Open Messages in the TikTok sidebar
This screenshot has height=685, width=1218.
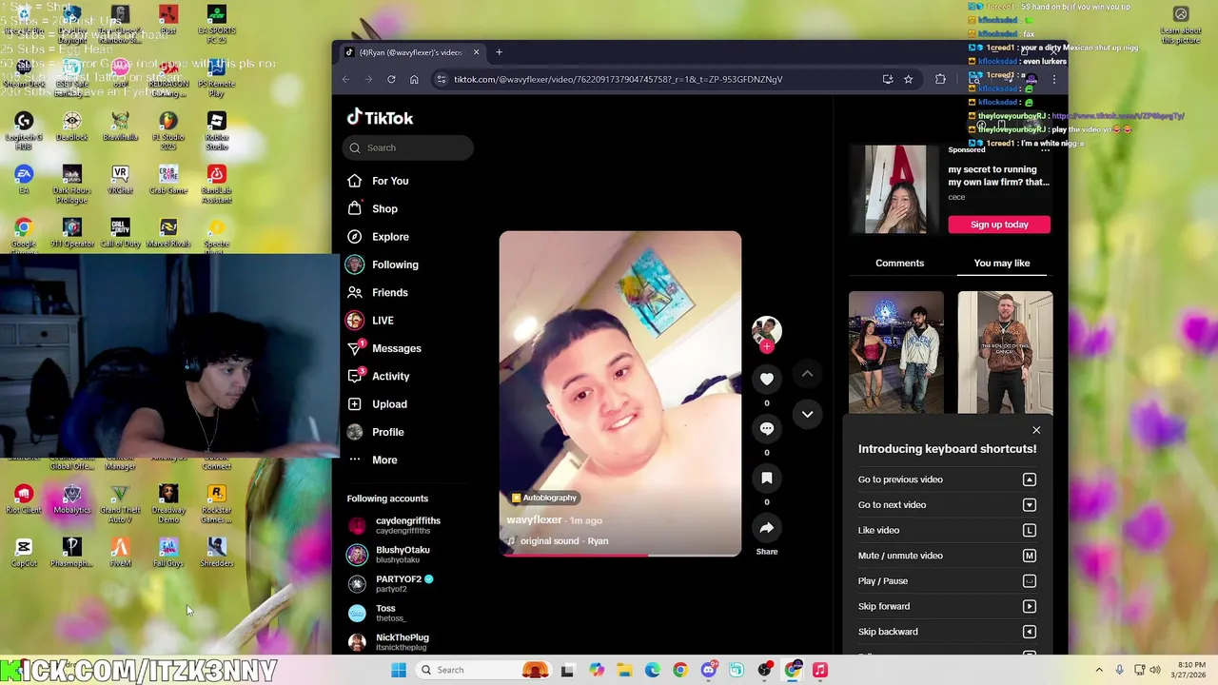[384, 348]
